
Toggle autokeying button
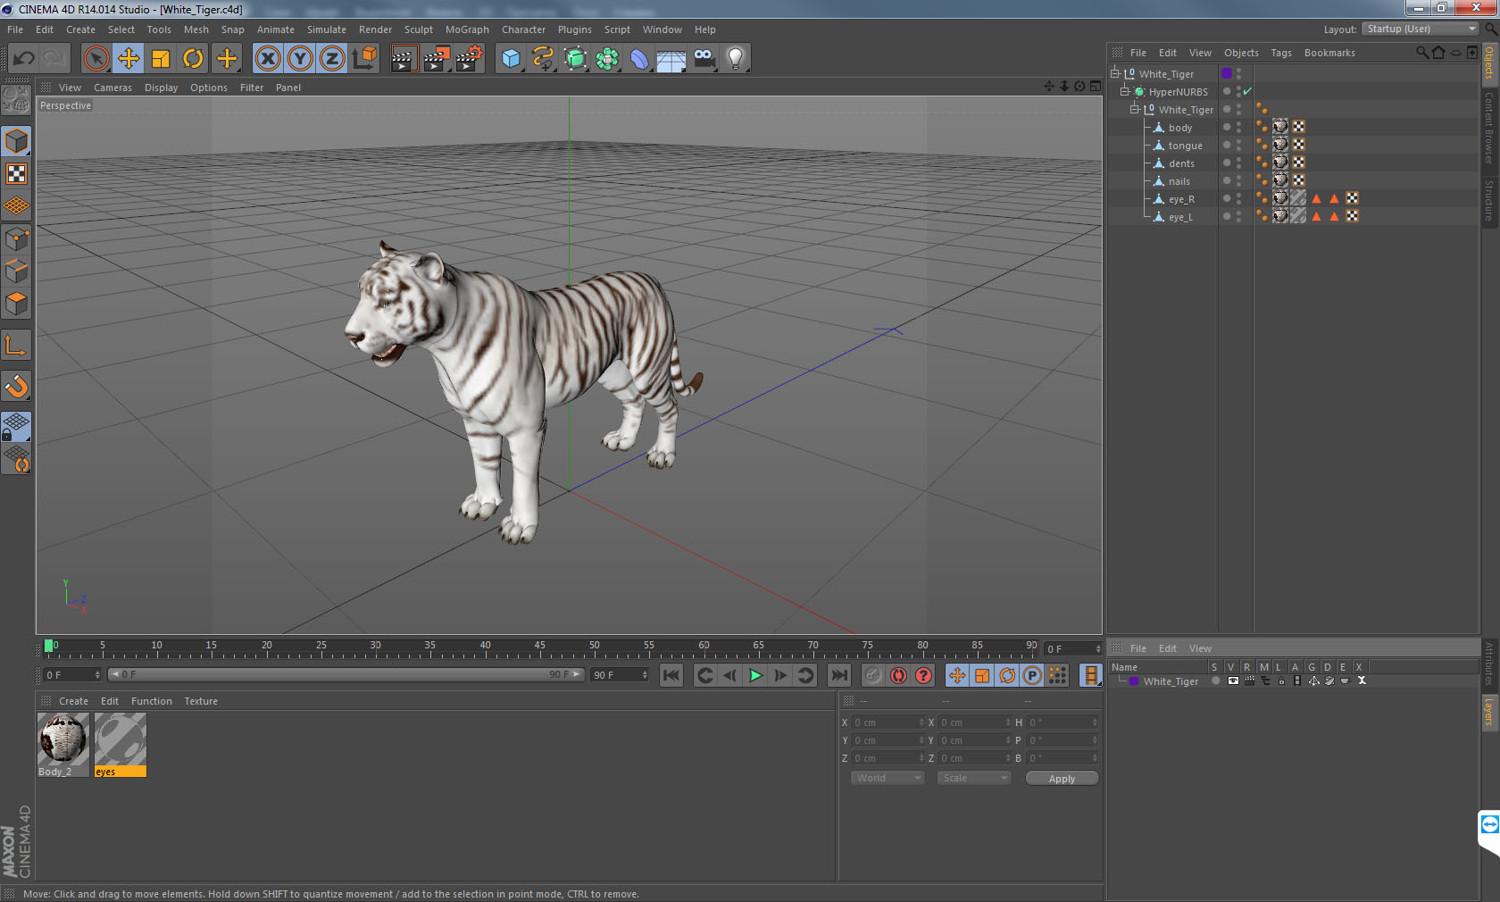coord(898,675)
